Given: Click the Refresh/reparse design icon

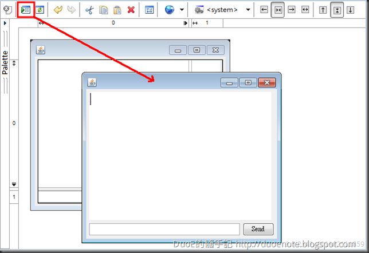Looking at the screenshot, I should (40, 10).
